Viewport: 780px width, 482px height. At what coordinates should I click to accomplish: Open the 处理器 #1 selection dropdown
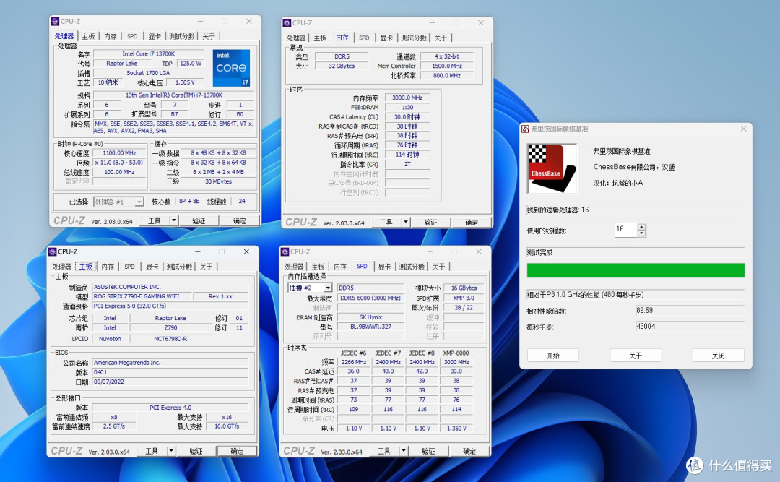click(x=139, y=202)
